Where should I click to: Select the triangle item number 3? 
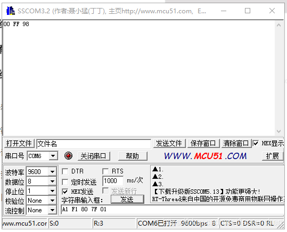158,184
